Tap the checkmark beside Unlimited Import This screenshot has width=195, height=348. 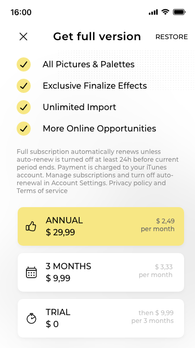pos(23,107)
